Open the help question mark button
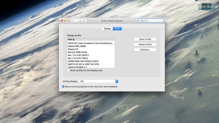The width and height of the screenshot is (219, 123). point(160,86)
